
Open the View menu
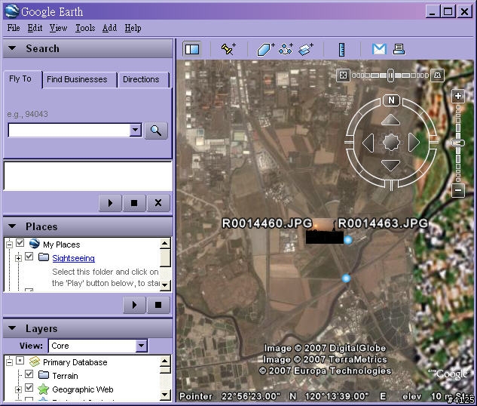pos(59,28)
